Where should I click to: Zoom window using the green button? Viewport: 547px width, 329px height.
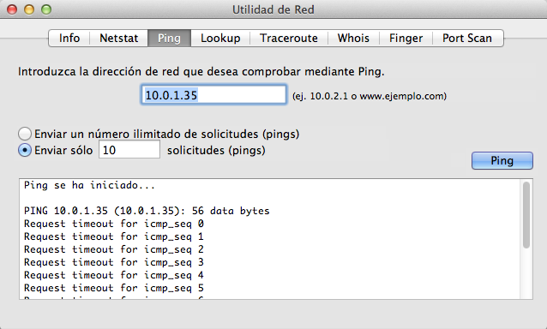pyautogui.click(x=46, y=9)
